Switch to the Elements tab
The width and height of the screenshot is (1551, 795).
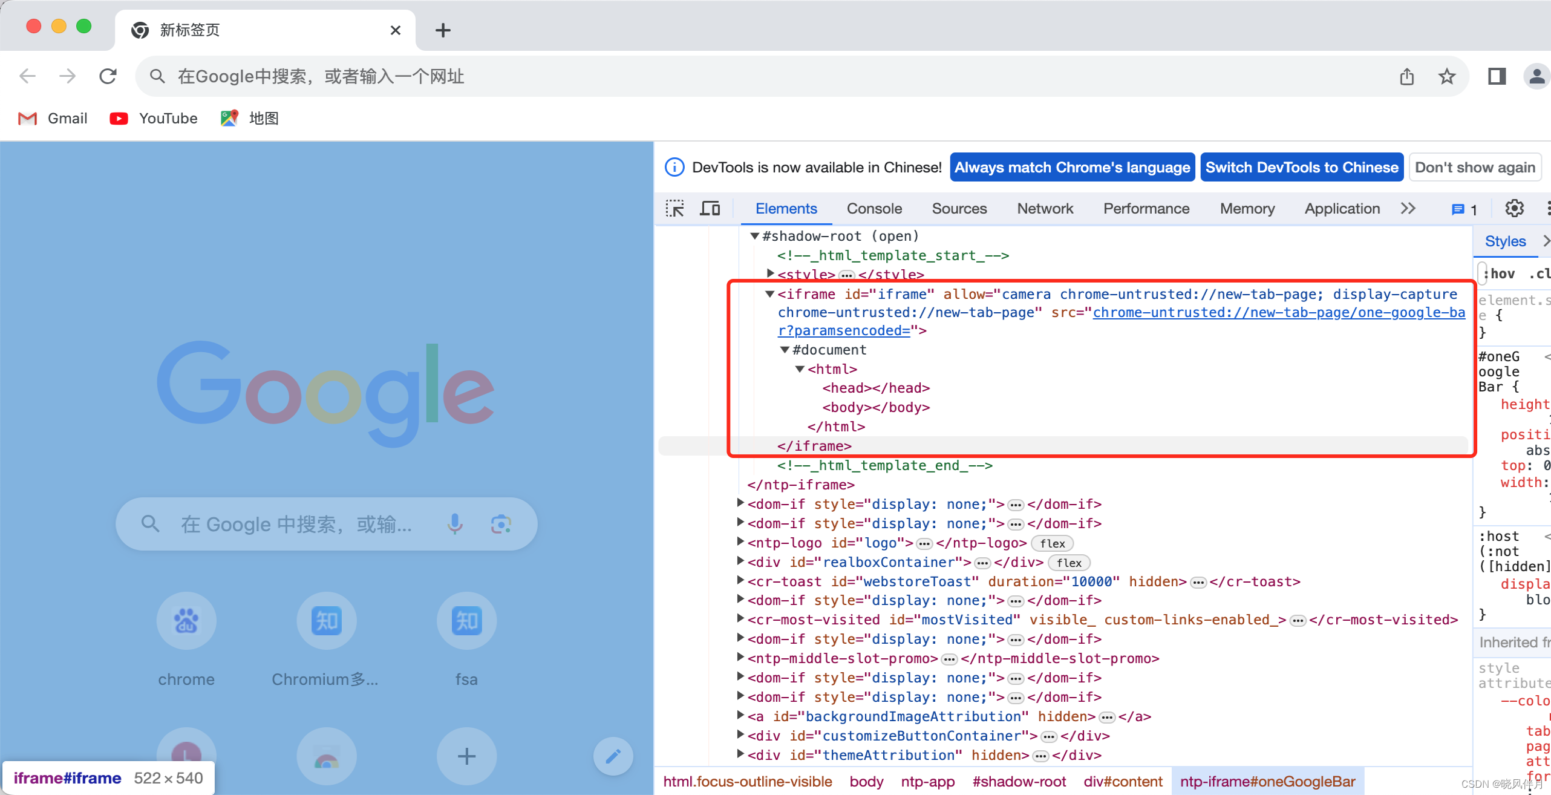pyautogui.click(x=786, y=209)
